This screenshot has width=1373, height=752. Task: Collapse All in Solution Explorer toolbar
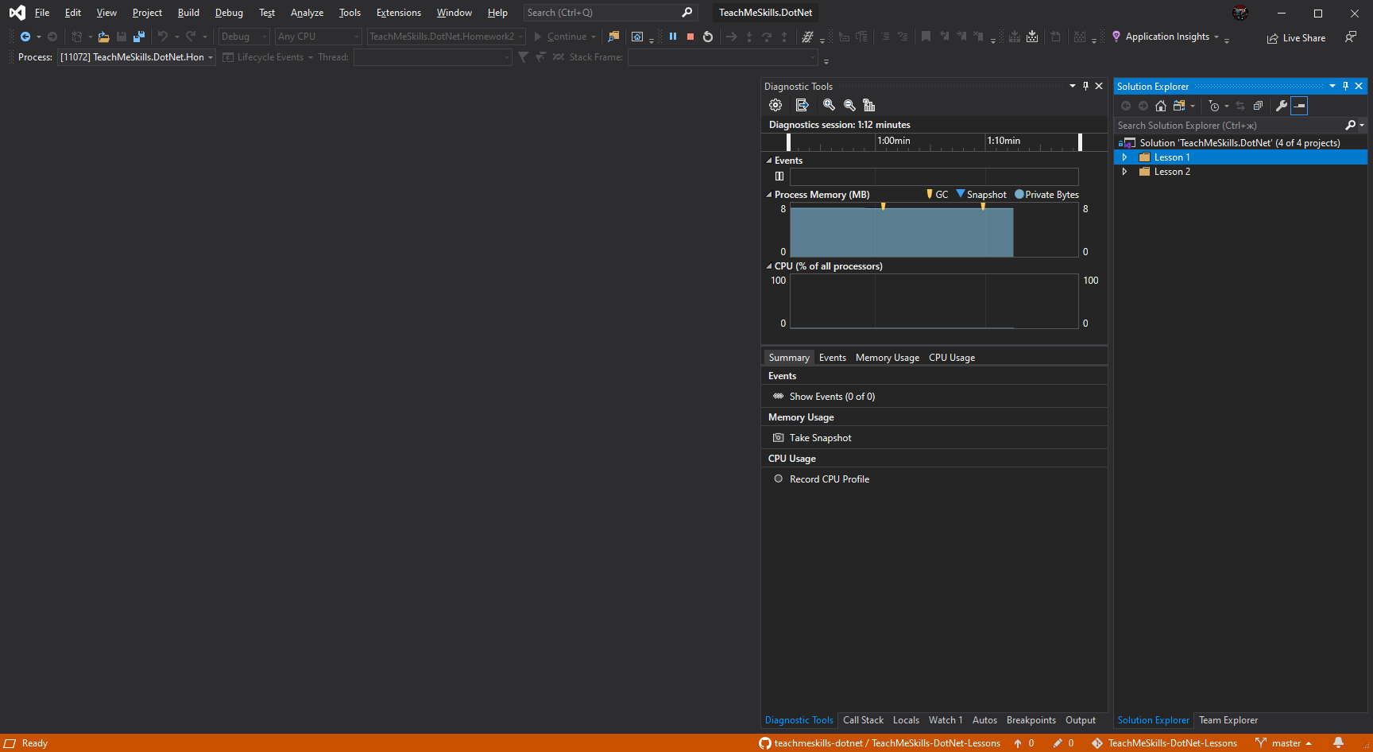coord(1258,106)
